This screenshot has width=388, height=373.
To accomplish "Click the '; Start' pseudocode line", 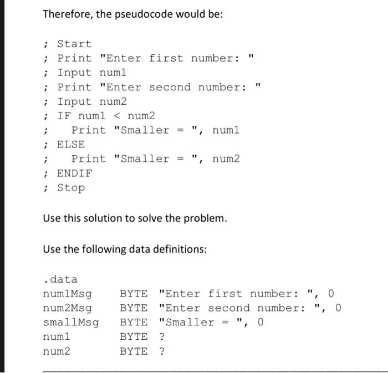I will click(x=67, y=44).
